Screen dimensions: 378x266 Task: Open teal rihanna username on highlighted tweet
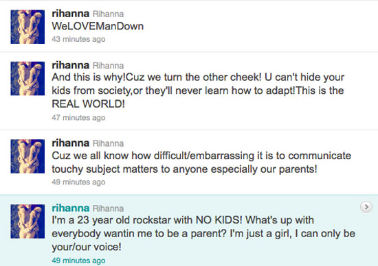point(70,208)
